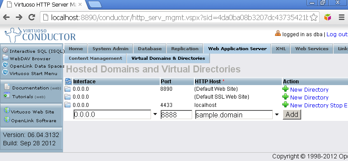348x161 pixels.
Task: Select Virtual Domains & Directories subtab
Action: (x=168, y=58)
